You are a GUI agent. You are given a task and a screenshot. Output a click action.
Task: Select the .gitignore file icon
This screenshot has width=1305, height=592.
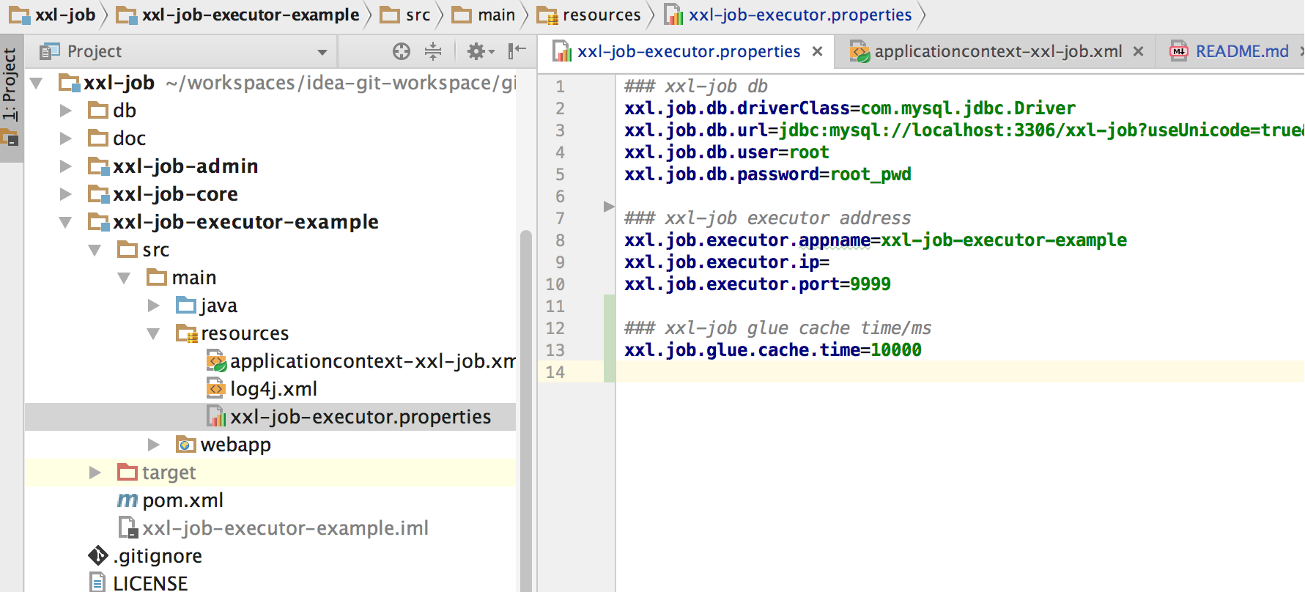(x=98, y=556)
